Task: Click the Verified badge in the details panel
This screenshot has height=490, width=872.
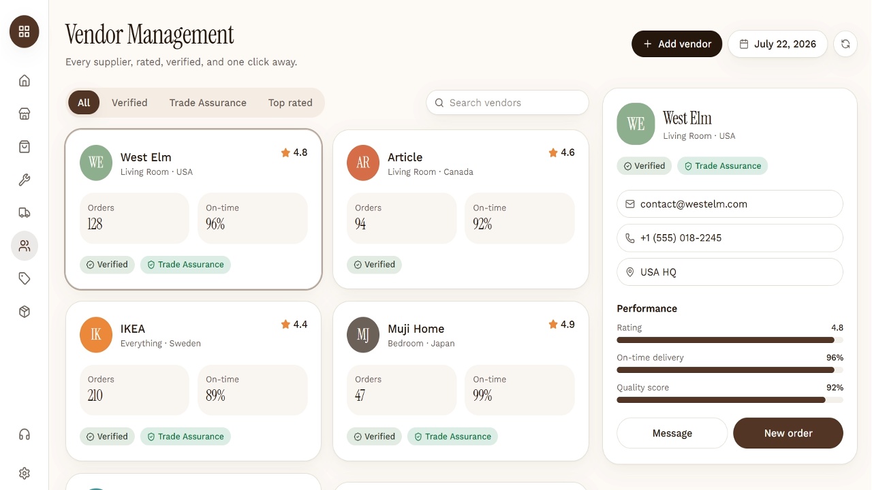Action: (644, 166)
